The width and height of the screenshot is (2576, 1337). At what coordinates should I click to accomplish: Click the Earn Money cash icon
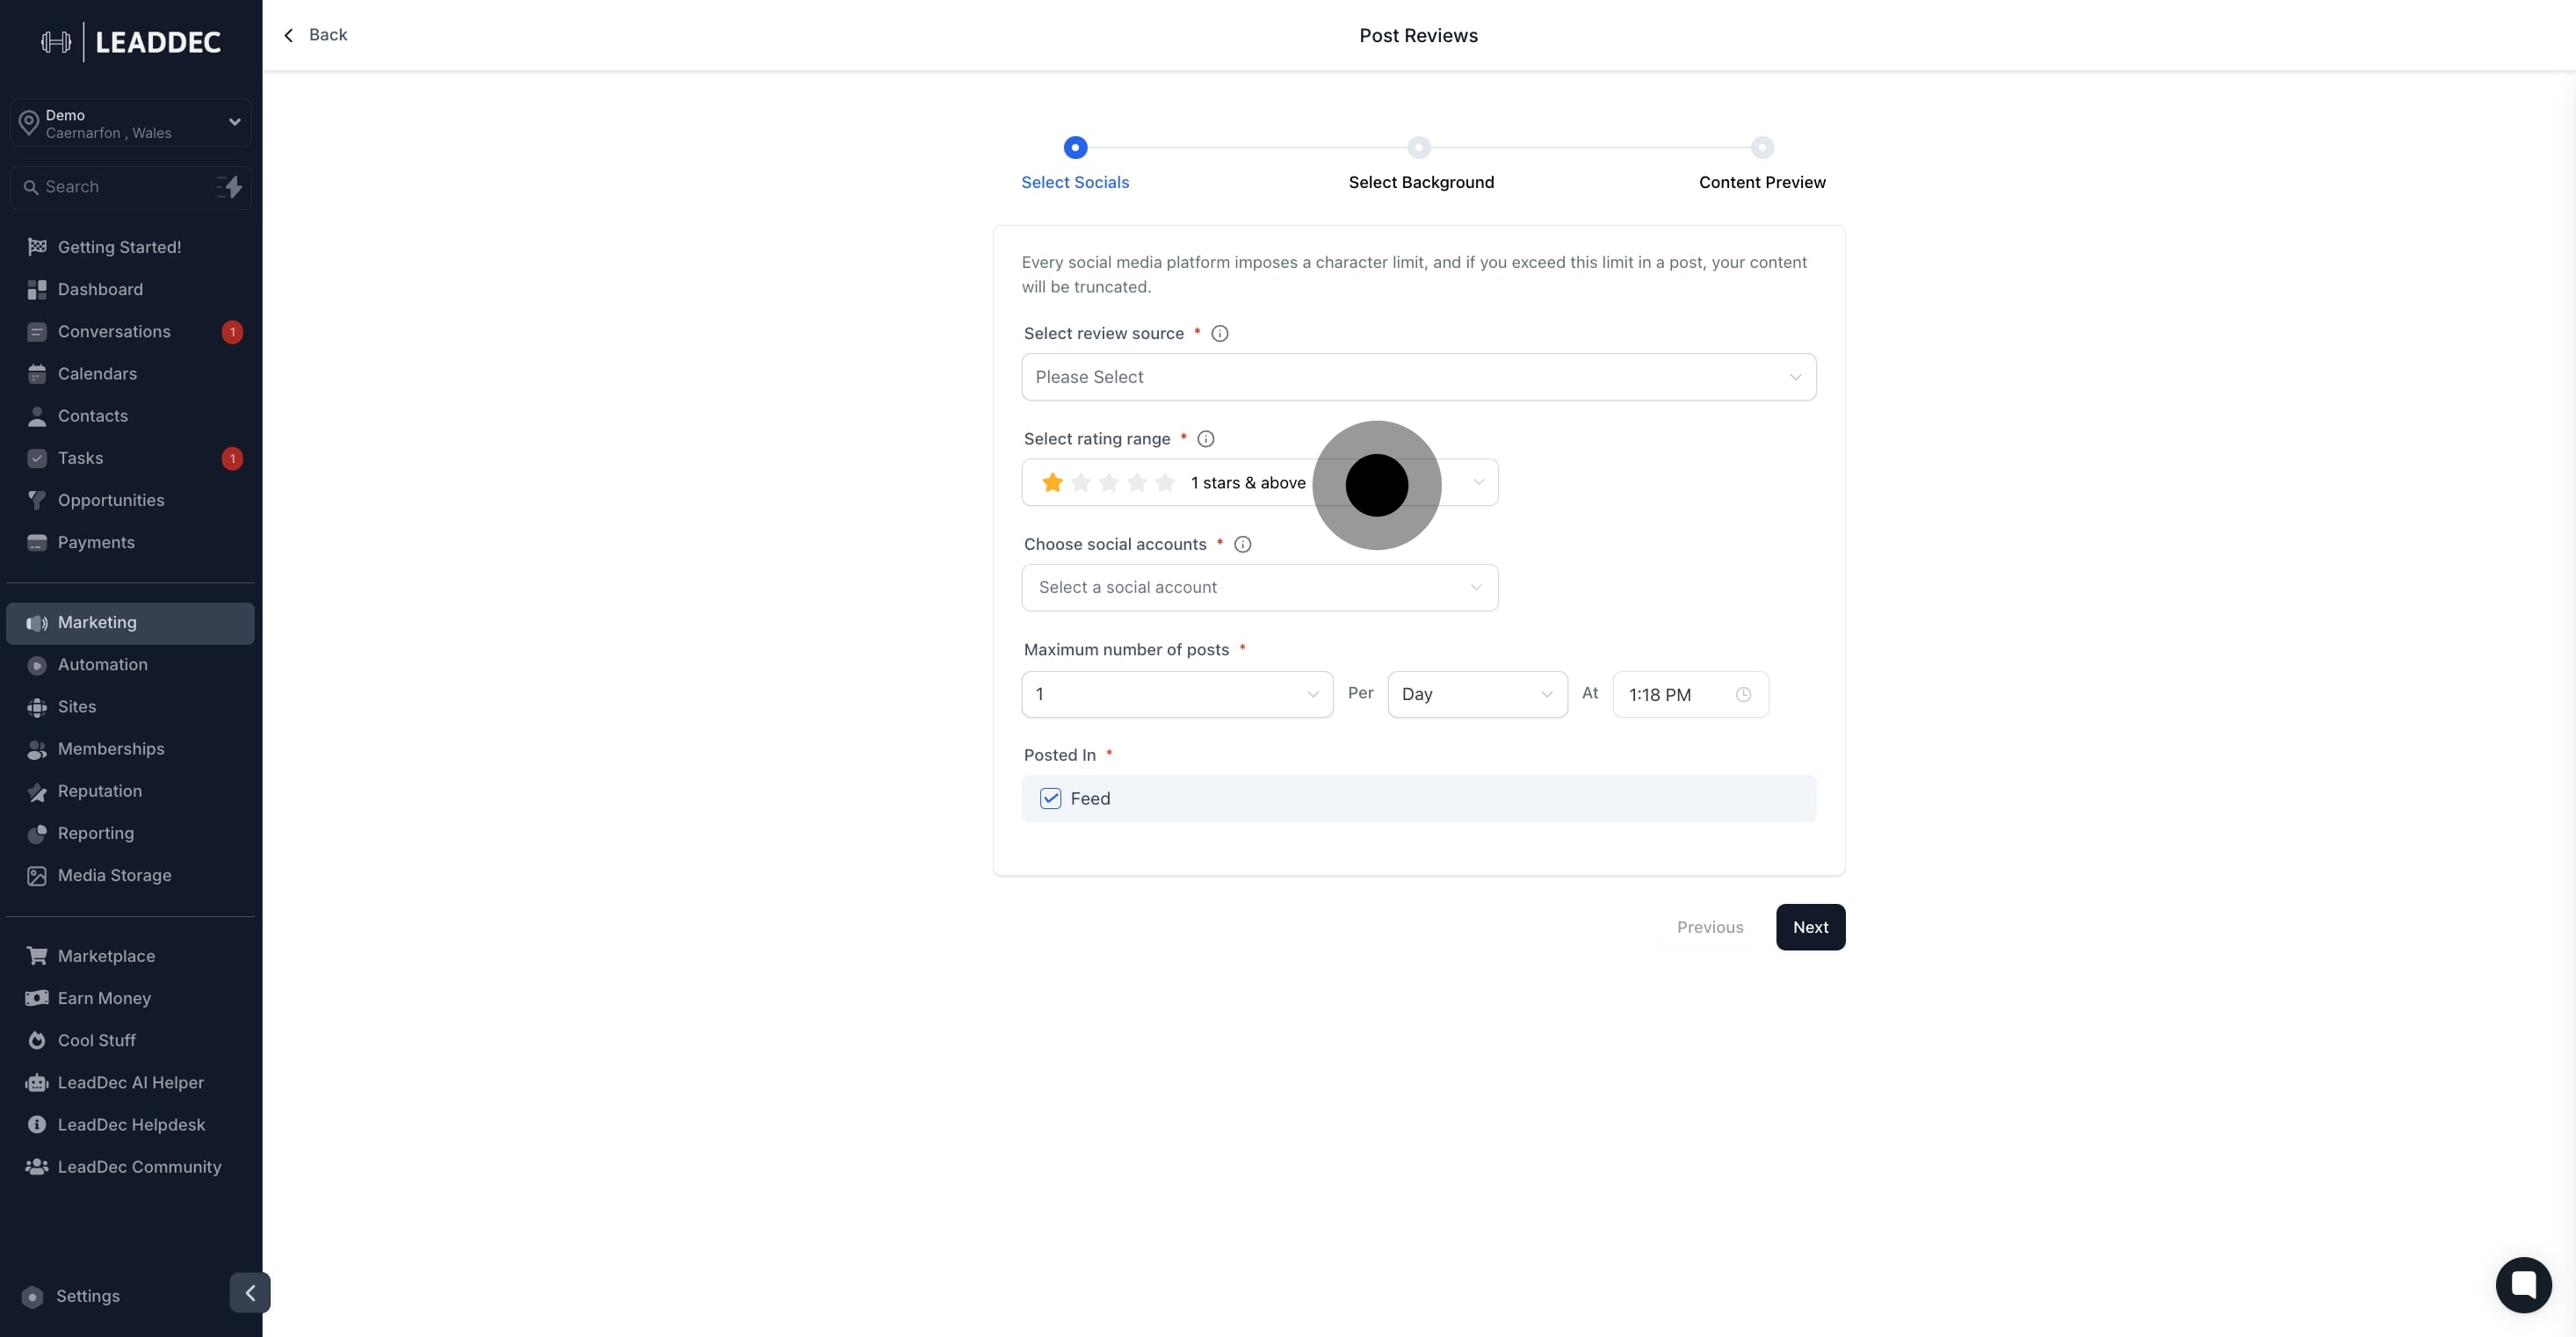37,998
